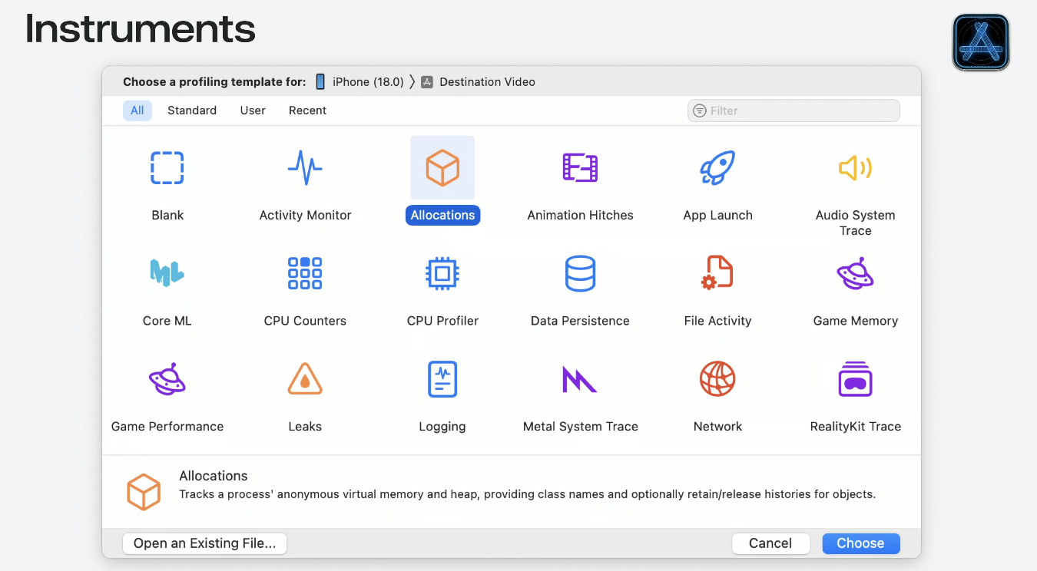Open the iPhone (18.0) device selector
The image size is (1037, 571).
[359, 82]
